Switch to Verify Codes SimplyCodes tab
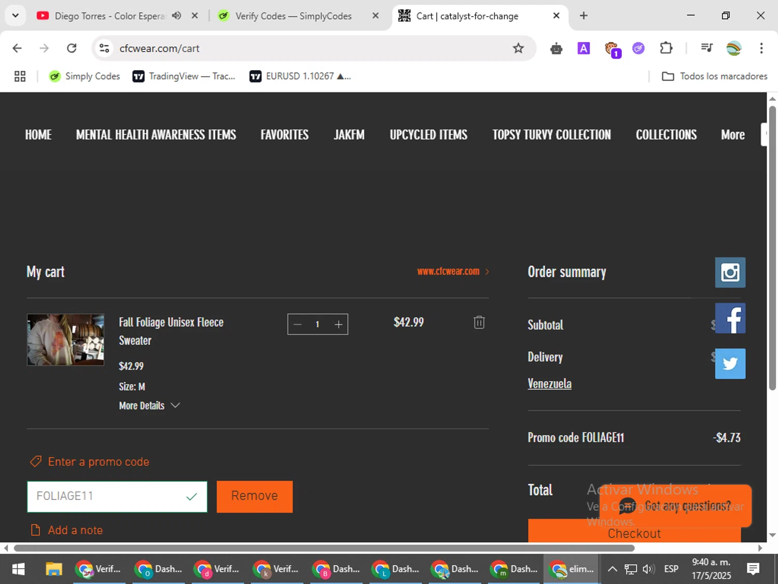This screenshot has height=584, width=778. (293, 16)
